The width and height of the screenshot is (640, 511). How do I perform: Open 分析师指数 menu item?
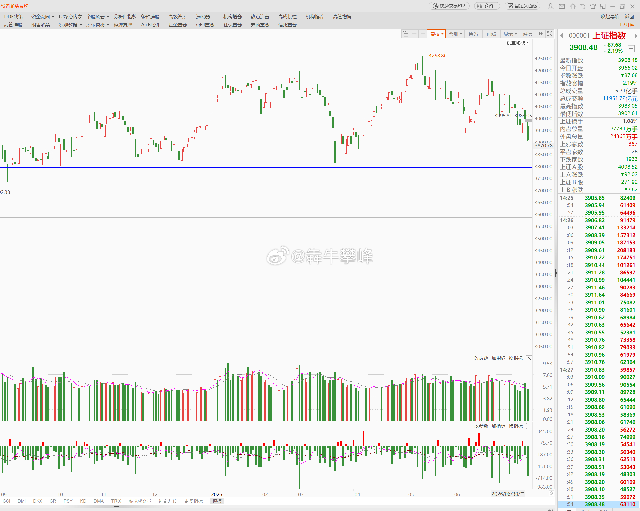tap(125, 17)
